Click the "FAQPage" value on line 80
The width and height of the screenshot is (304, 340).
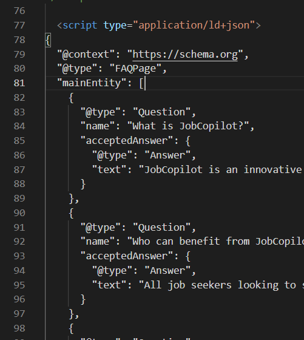pos(135,69)
